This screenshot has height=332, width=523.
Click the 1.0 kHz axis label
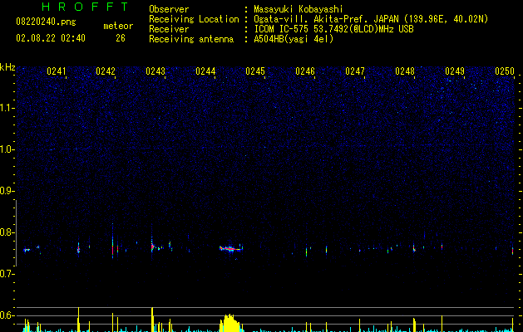(x=7, y=149)
